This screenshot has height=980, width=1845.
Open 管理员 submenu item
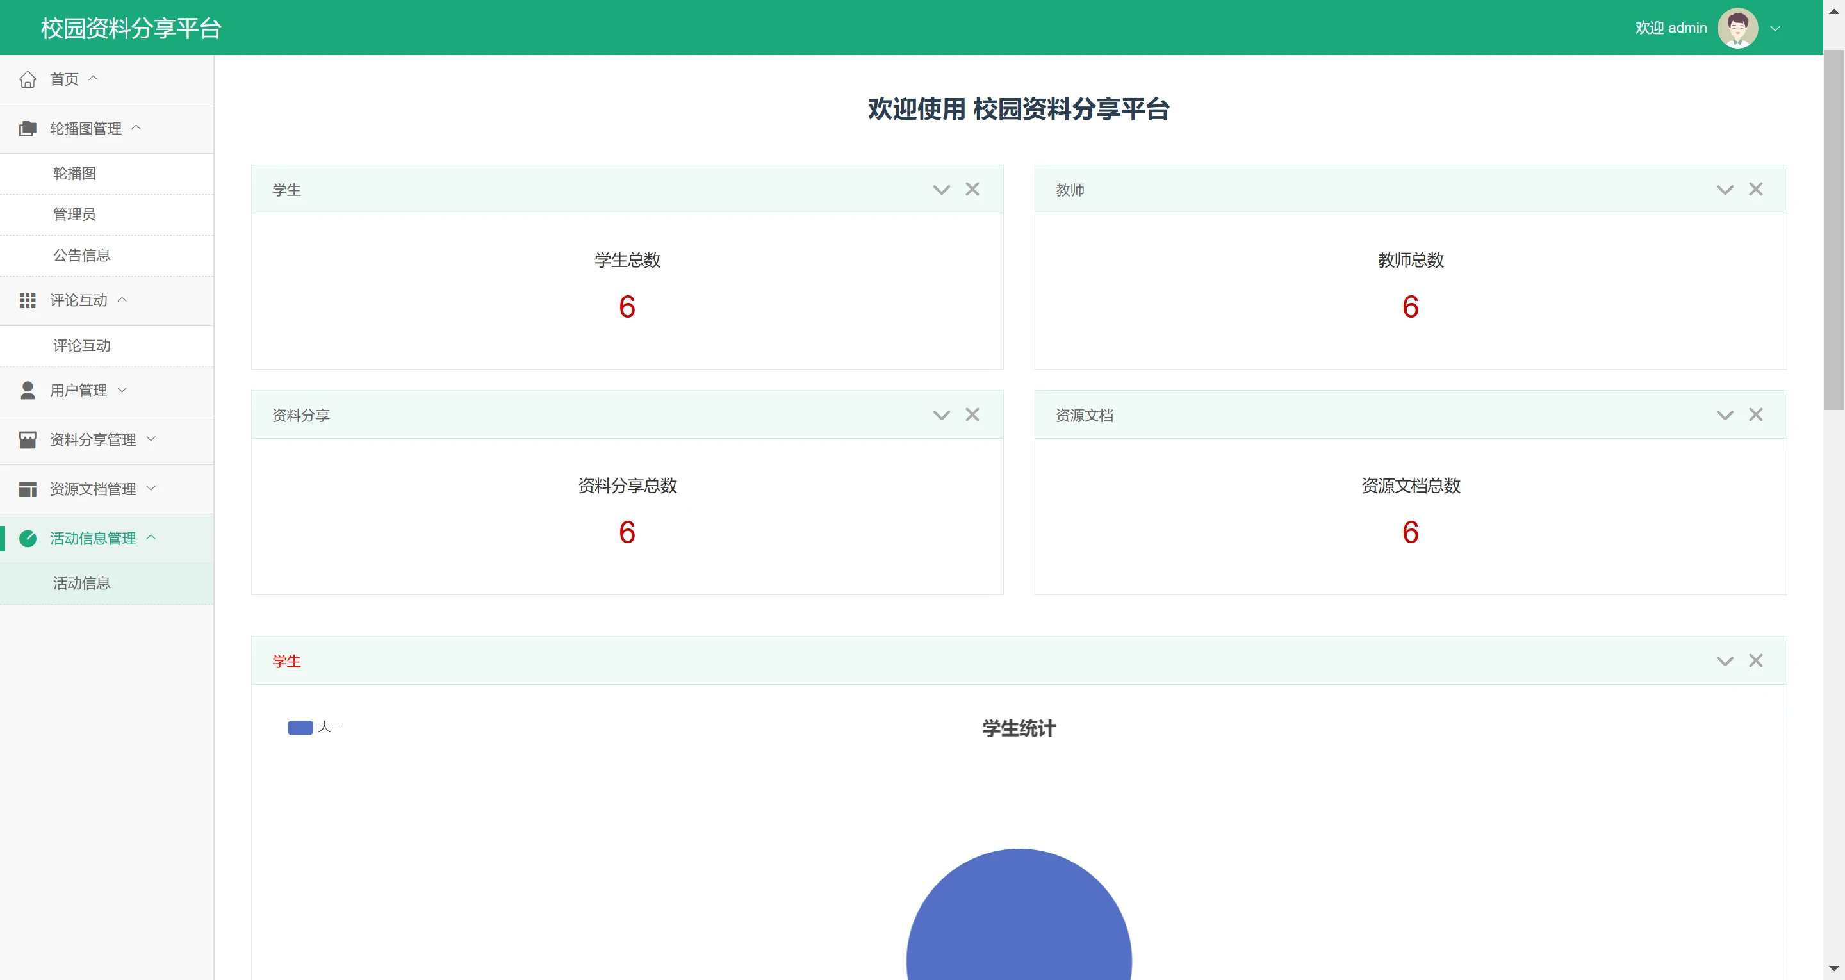coord(74,215)
